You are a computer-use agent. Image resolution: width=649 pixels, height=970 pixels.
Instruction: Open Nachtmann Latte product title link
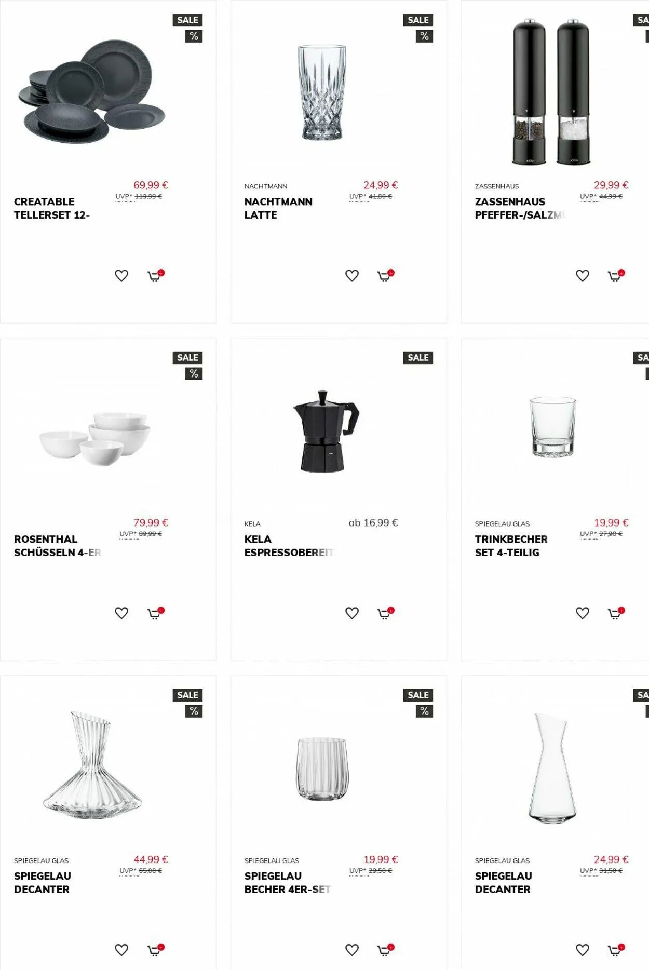[x=278, y=208]
